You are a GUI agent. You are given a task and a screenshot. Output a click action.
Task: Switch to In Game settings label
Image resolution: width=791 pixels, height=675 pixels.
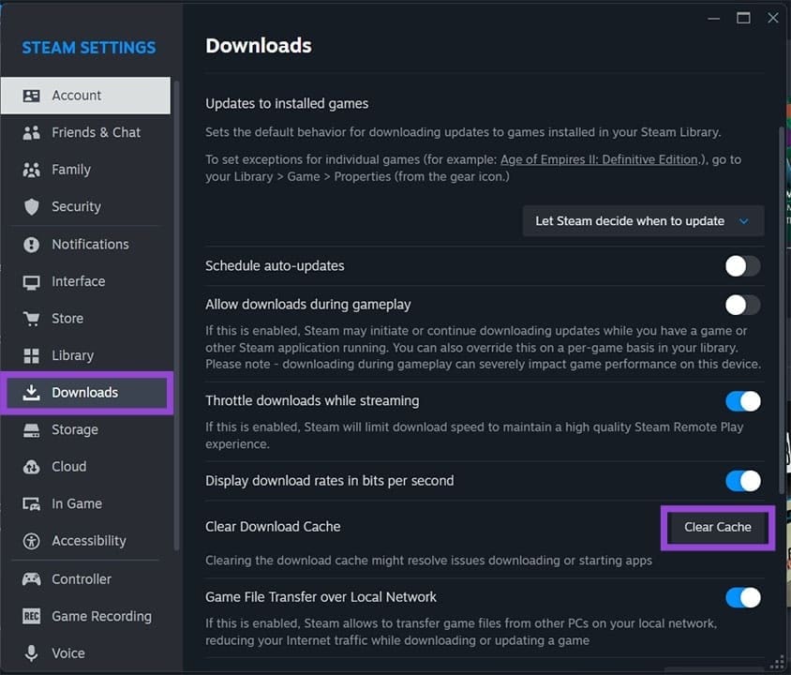(77, 504)
